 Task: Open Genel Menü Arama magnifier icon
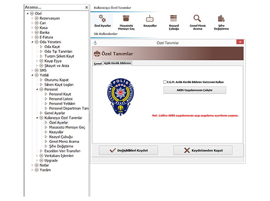click(x=197, y=19)
